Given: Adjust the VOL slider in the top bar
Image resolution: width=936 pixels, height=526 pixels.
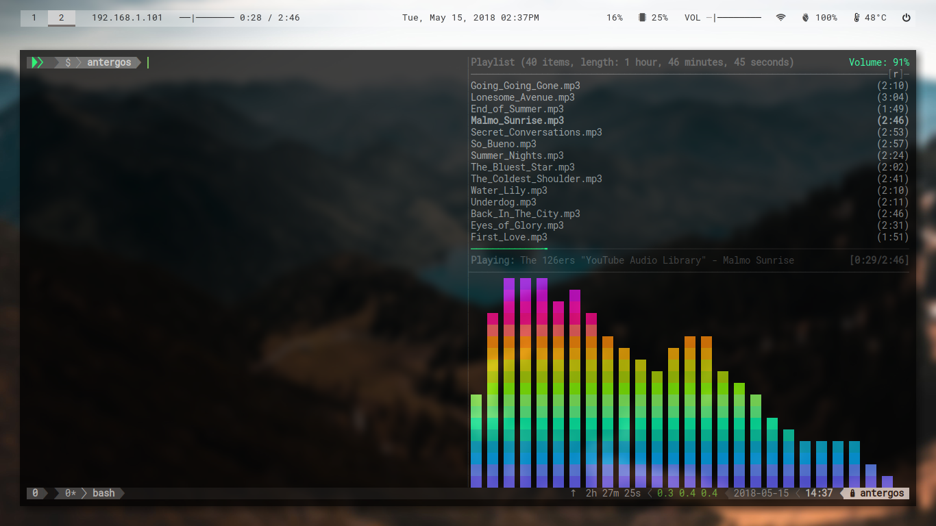Looking at the screenshot, I should coord(734,18).
